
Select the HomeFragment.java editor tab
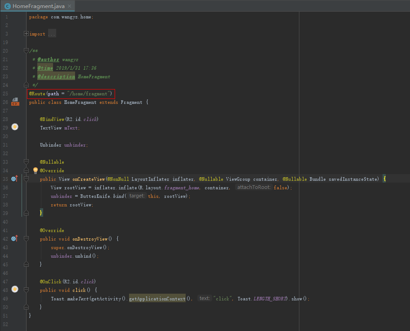click(38, 6)
